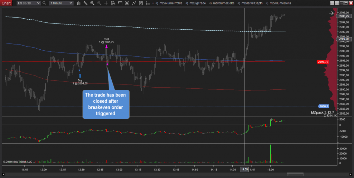
Task: Select the crosshair cursor icon
Action: click(106, 3)
